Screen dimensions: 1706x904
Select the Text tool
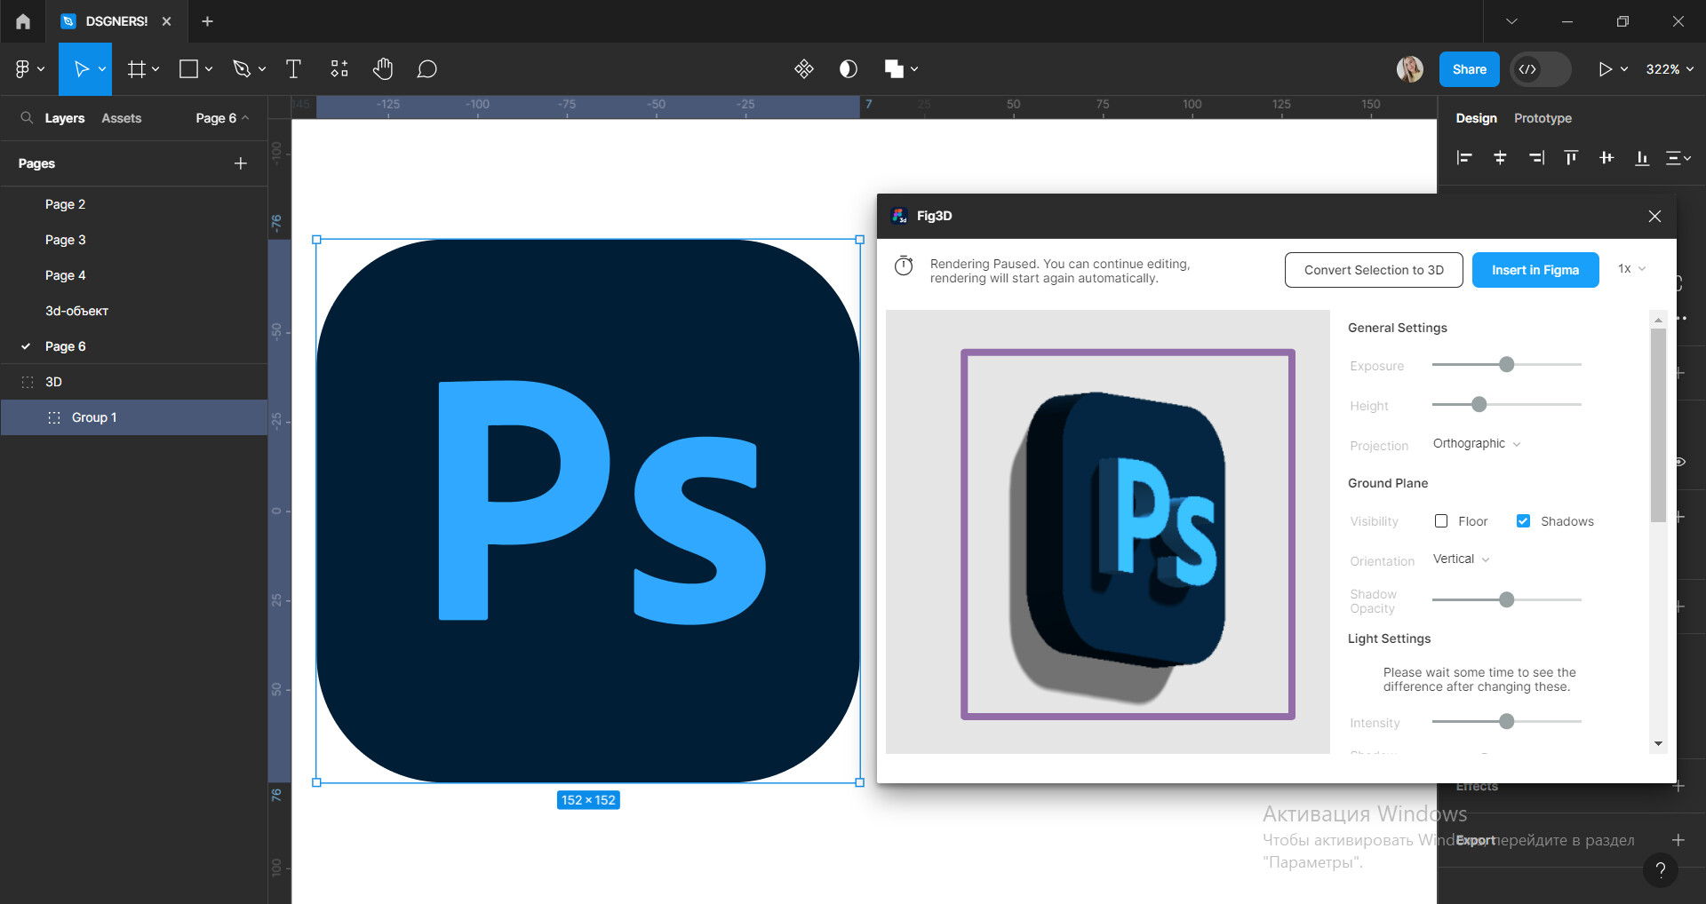[293, 69]
